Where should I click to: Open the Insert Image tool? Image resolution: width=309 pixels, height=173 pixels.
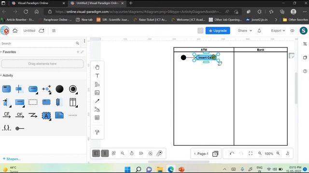pos(97,93)
